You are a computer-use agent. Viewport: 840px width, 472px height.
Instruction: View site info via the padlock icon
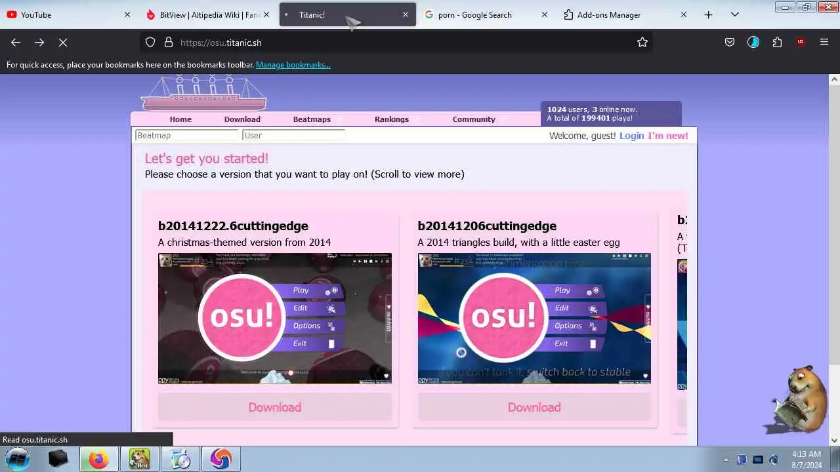pos(169,42)
